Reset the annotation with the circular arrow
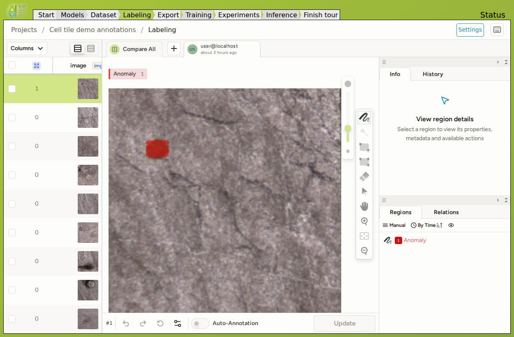 160,323
